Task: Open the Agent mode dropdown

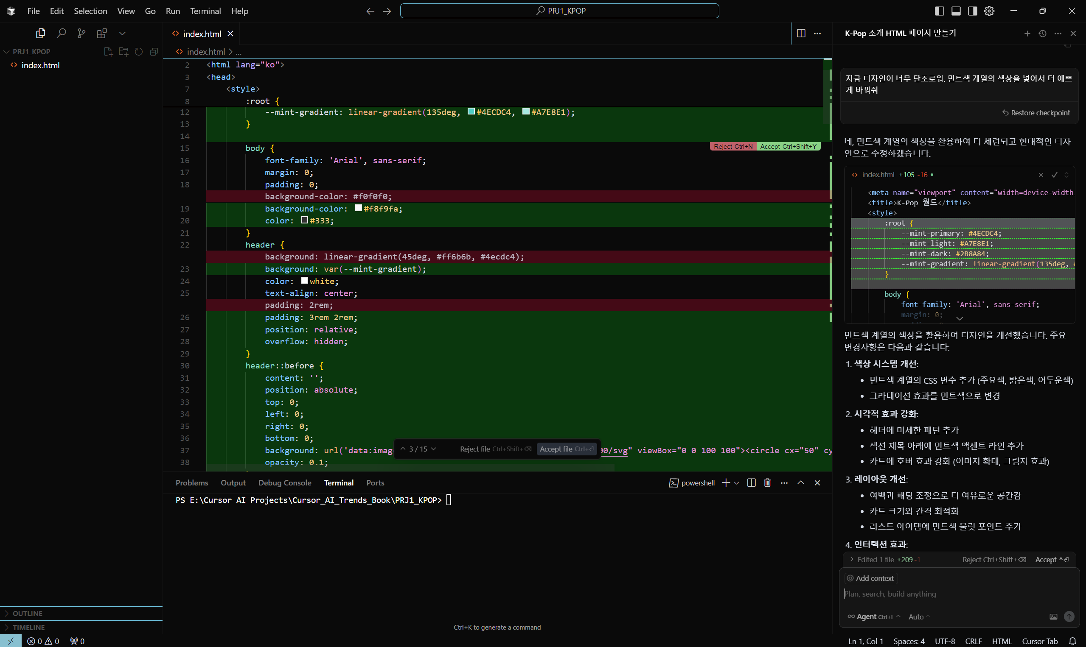Action: point(874,616)
